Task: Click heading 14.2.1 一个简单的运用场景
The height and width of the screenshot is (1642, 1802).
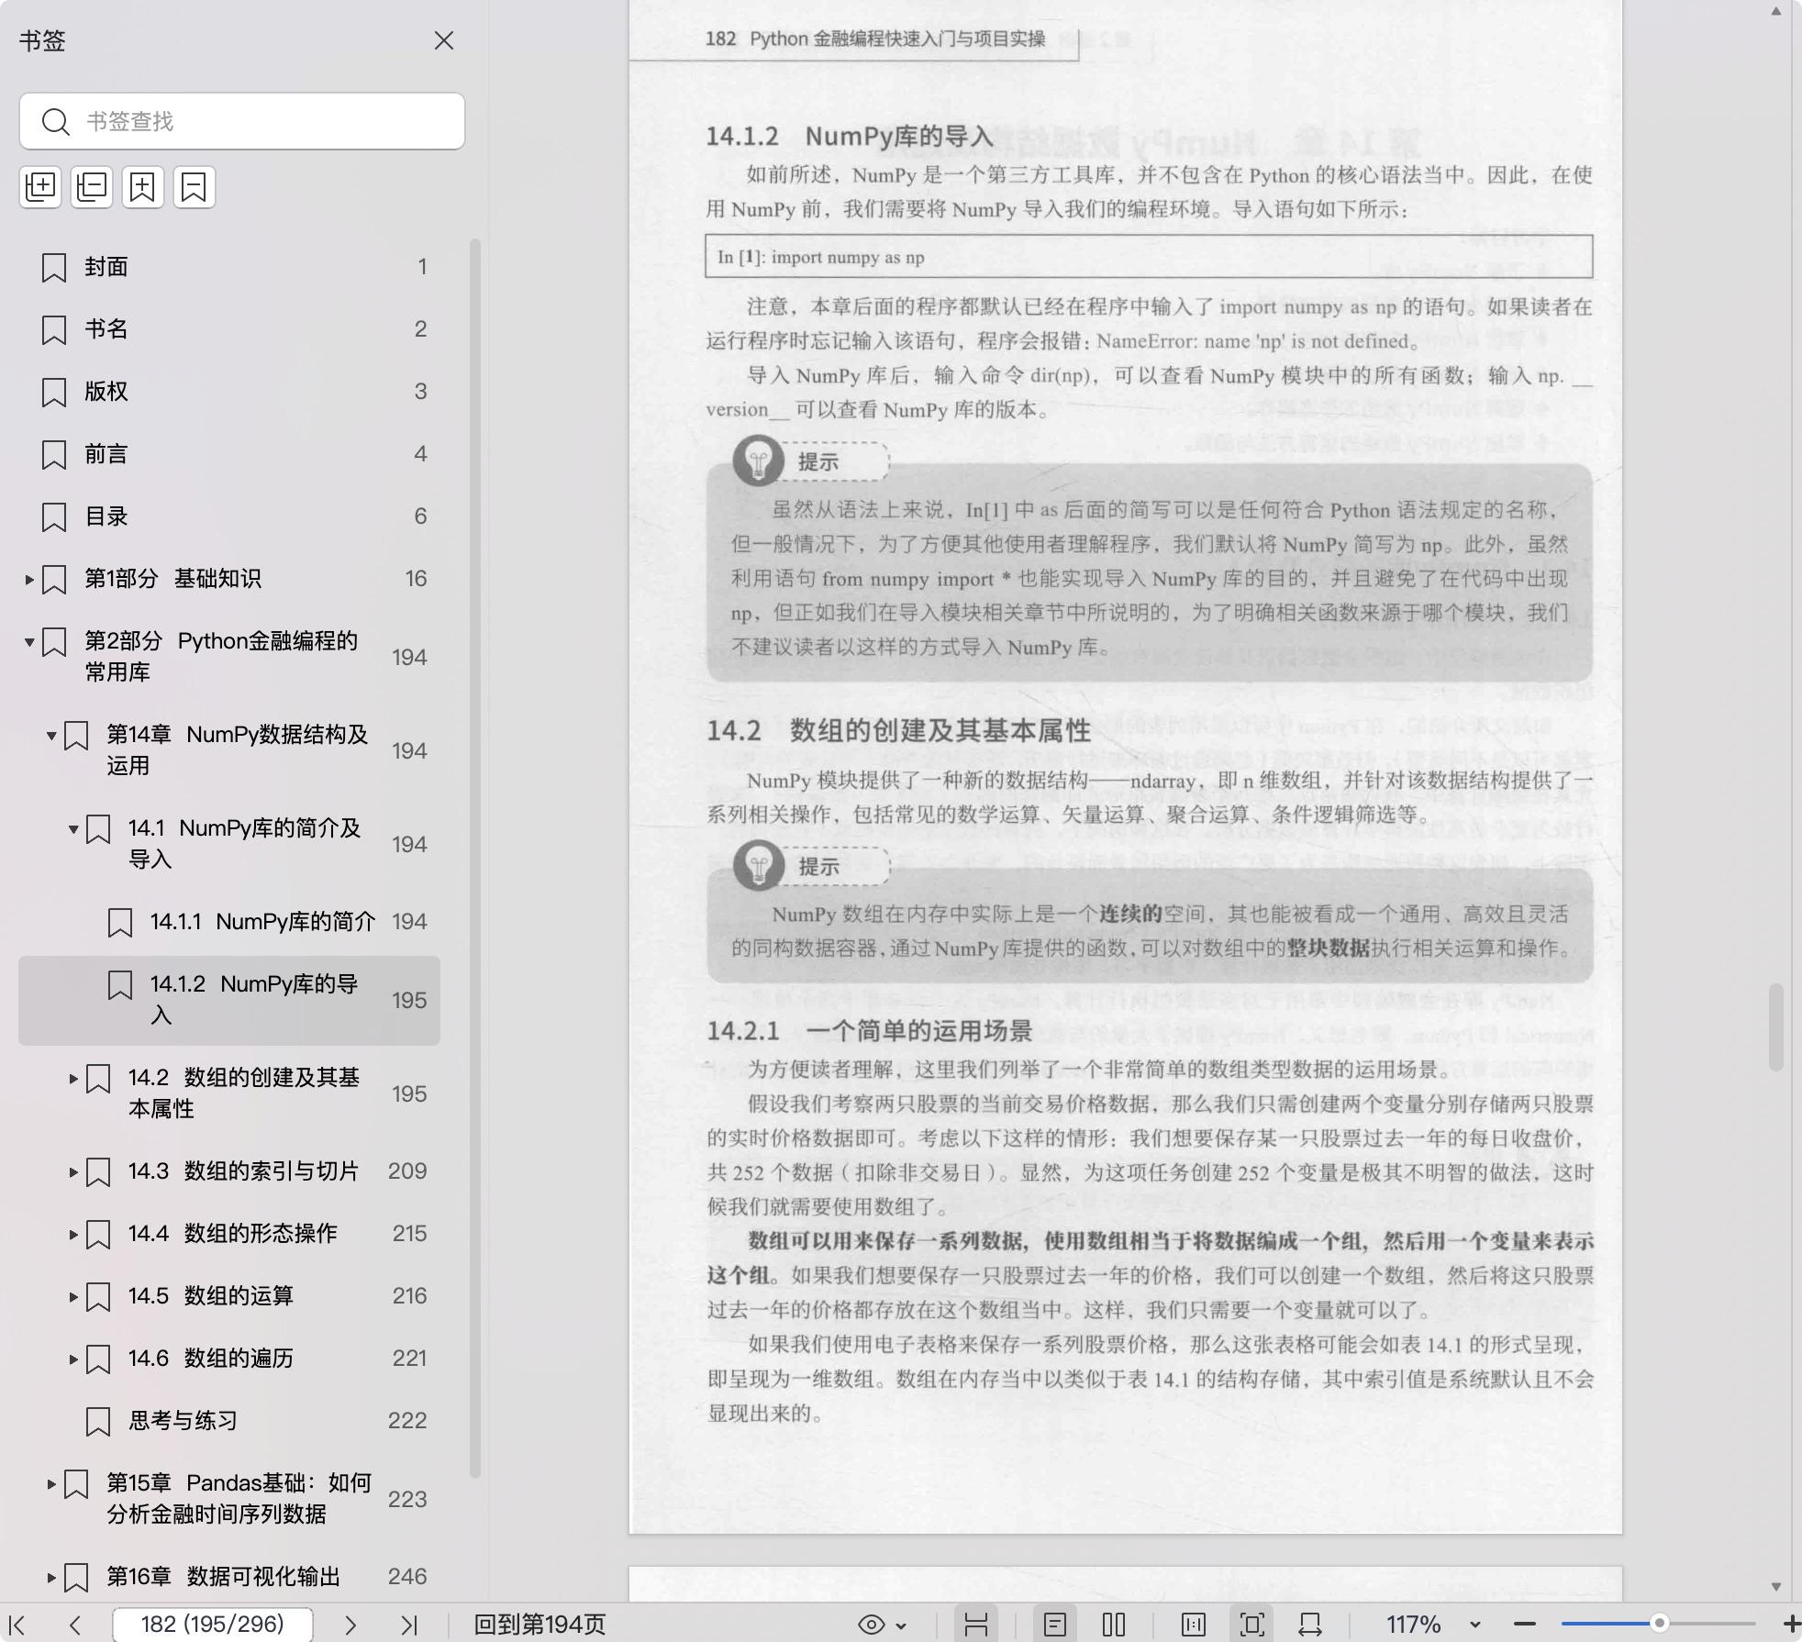Action: tap(869, 1031)
